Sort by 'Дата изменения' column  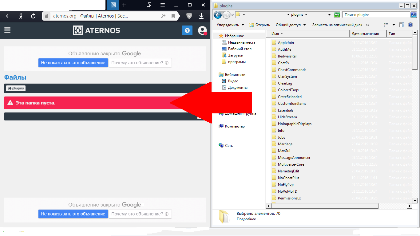pyautogui.click(x=368, y=34)
